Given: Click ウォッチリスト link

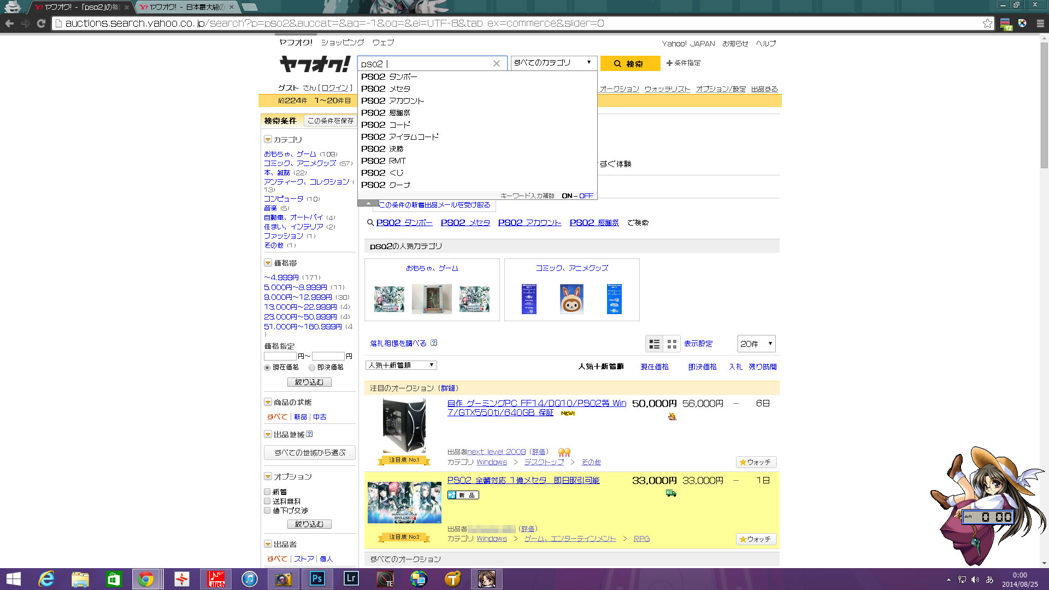Looking at the screenshot, I should coord(667,89).
